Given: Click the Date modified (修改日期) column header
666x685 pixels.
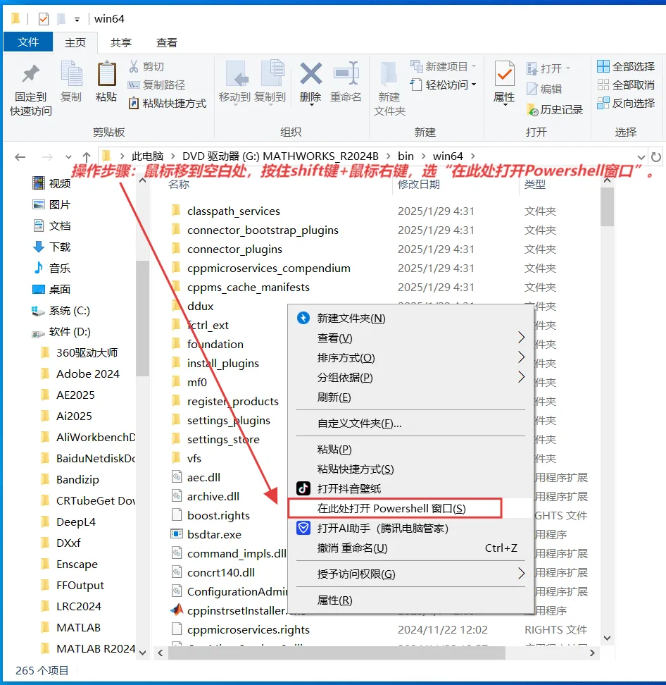Looking at the screenshot, I should [x=419, y=185].
